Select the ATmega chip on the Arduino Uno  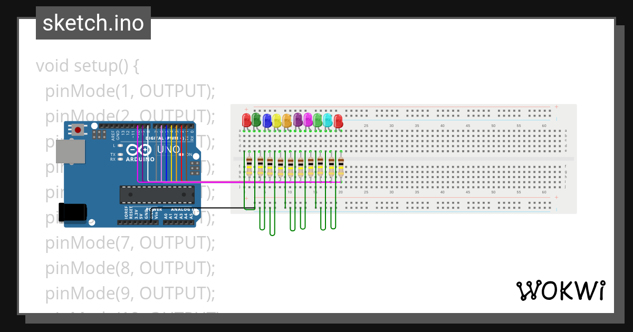(157, 195)
